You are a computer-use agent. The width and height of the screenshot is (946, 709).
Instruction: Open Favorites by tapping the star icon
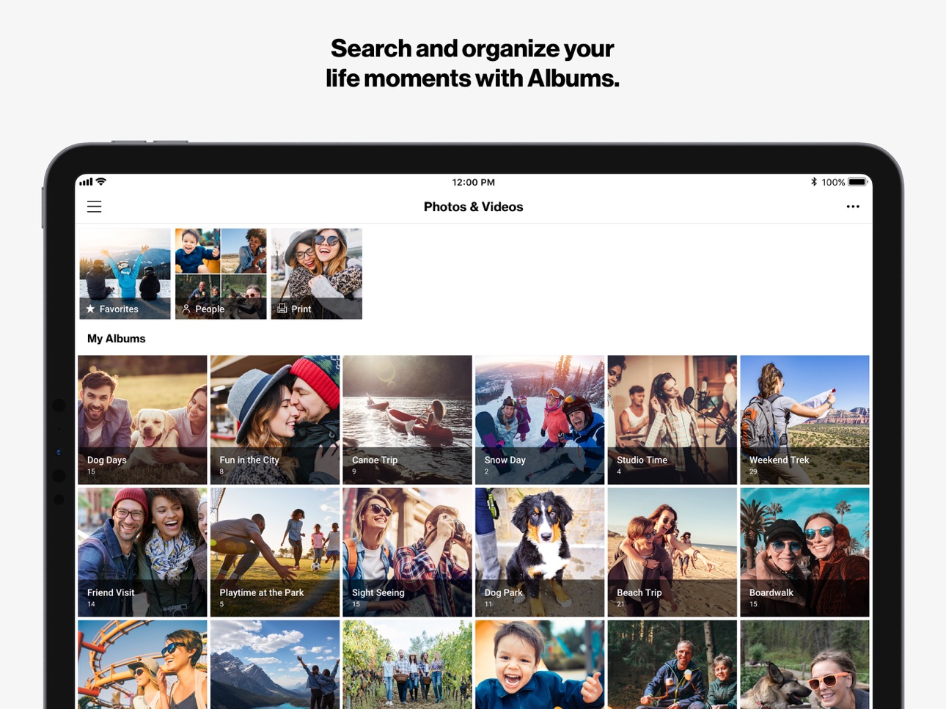point(91,309)
